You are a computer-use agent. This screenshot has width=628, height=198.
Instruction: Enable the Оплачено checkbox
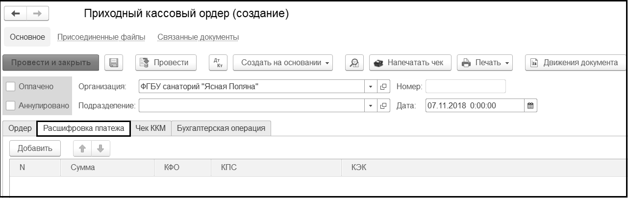point(11,87)
